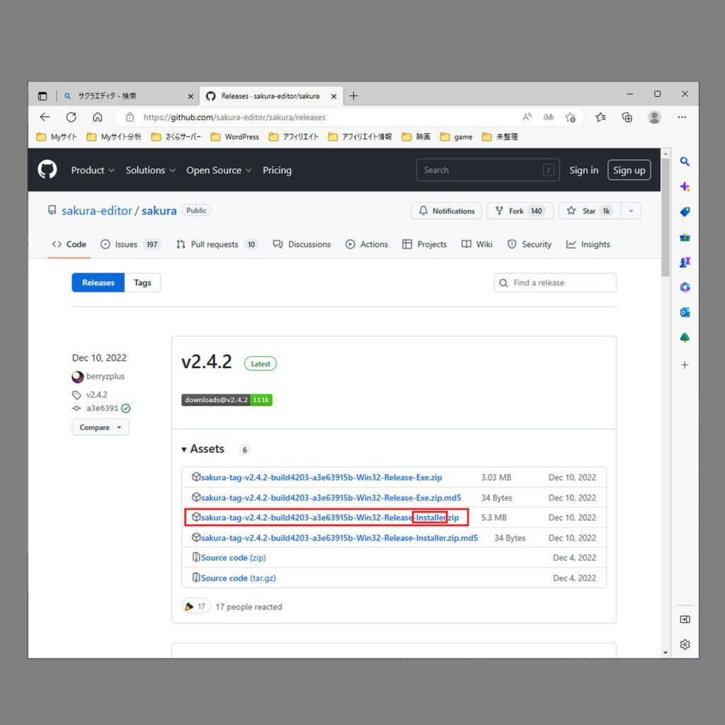Download the Win32-Release-Installer.zip file
This screenshot has width=725, height=725.
tap(330, 518)
